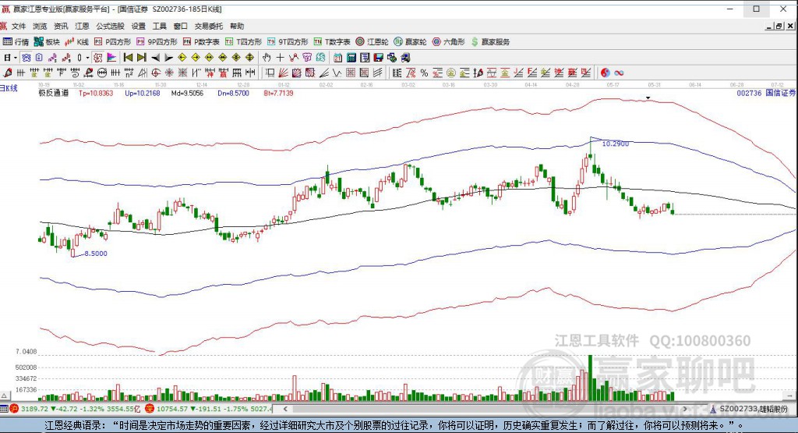Jump to last bar with skip-forward icon

[x=142, y=58]
